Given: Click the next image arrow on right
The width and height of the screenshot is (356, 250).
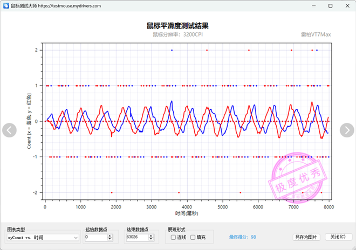Looking at the screenshot, I should 347,130.
